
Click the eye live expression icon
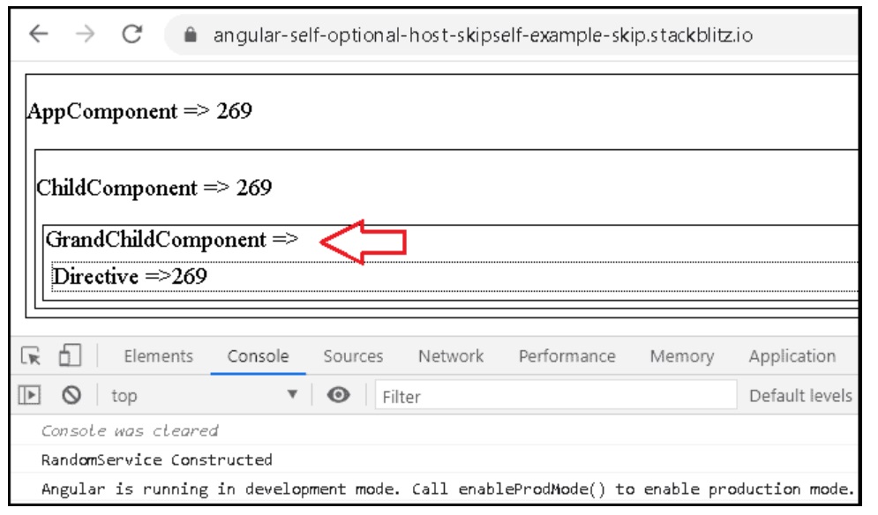(338, 396)
